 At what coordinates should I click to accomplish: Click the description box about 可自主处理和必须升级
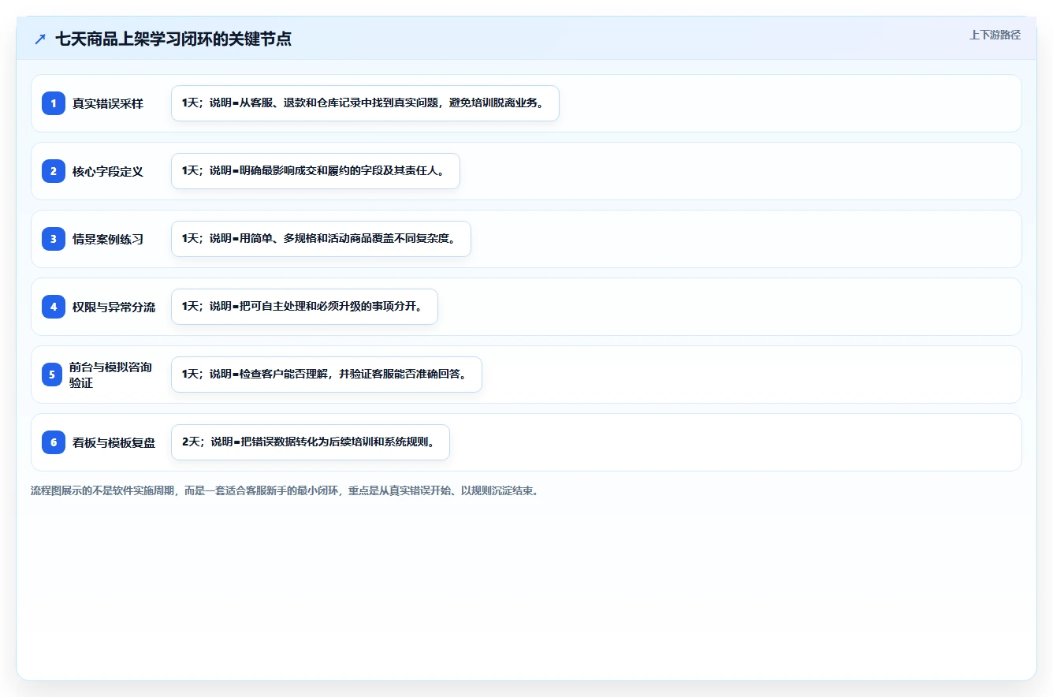(304, 307)
